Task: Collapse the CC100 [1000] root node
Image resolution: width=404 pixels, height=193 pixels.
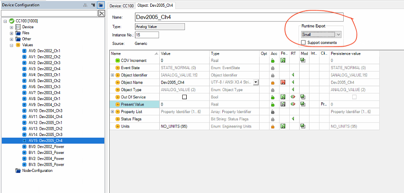Action: coord(5,21)
